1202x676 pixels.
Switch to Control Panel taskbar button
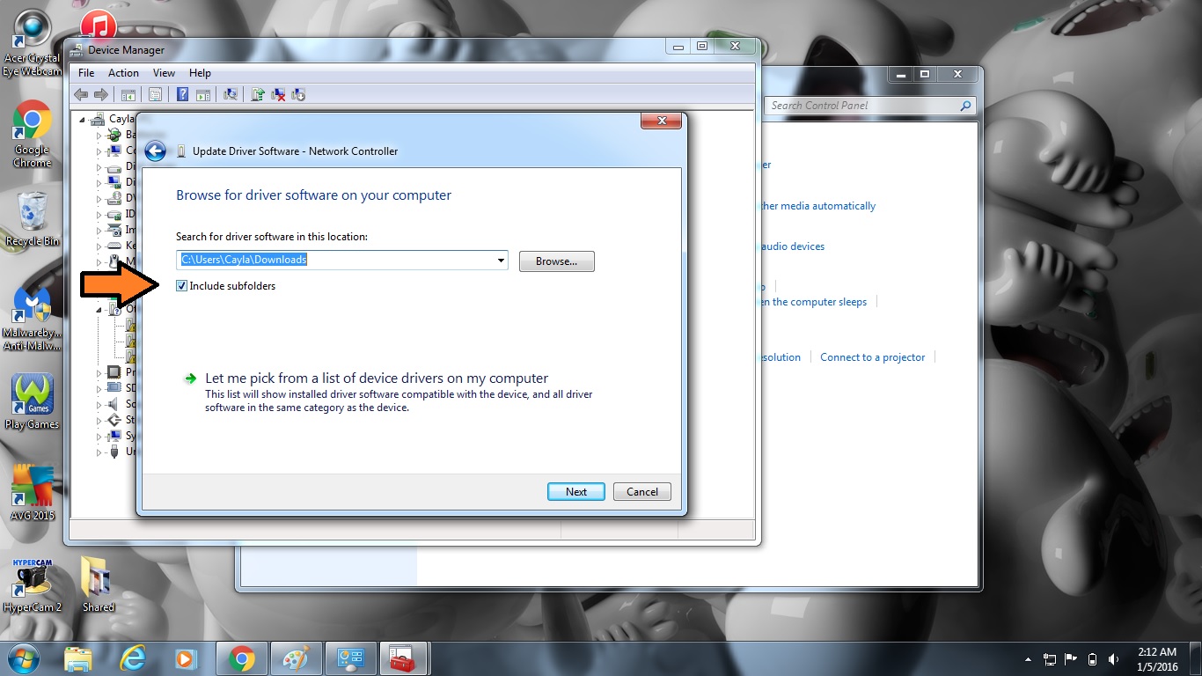click(x=350, y=658)
